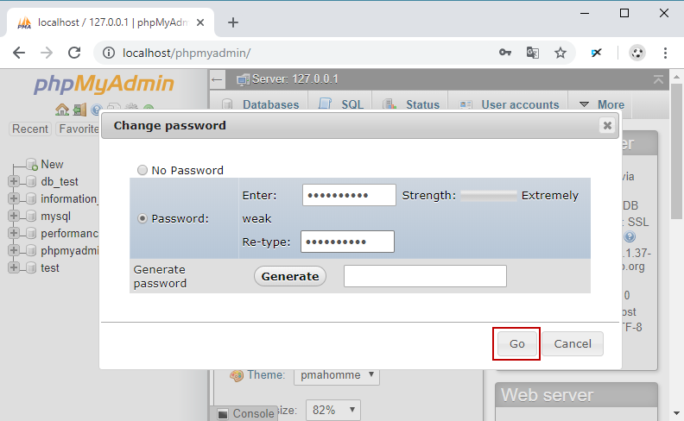Expand the db_test database node
The width and height of the screenshot is (684, 421).
(14, 181)
